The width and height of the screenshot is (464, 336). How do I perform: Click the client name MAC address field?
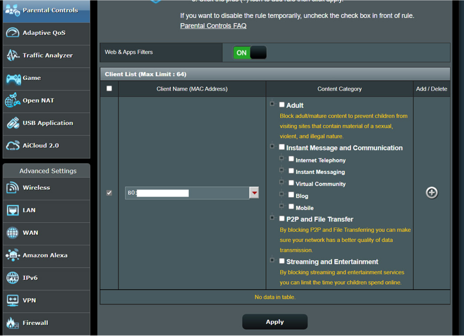pos(187,193)
